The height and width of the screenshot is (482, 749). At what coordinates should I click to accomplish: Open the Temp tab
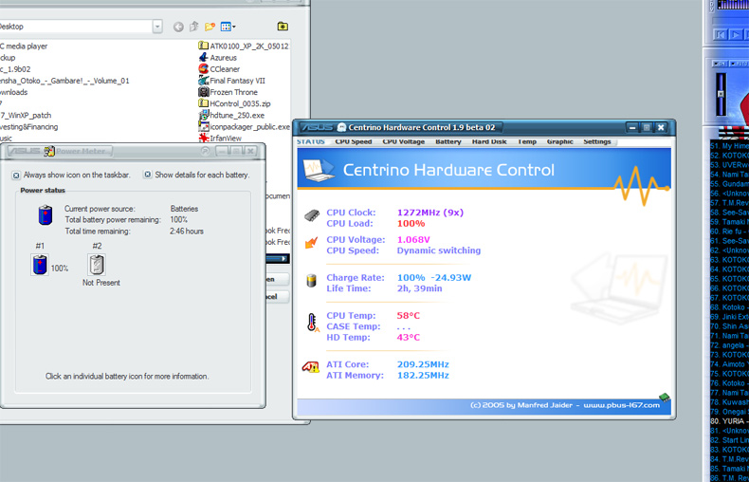tap(527, 141)
